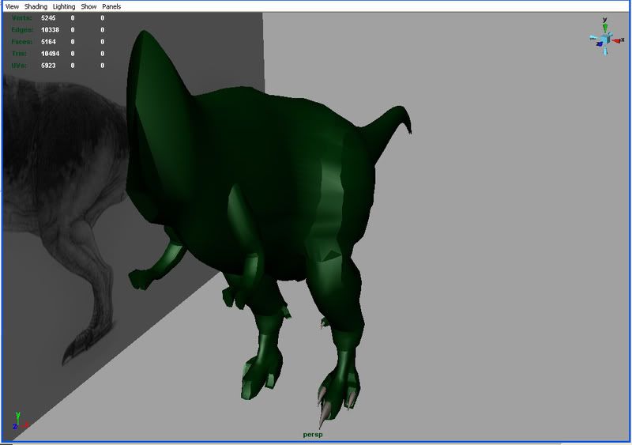Click the Verts count in the HUD

pos(49,17)
